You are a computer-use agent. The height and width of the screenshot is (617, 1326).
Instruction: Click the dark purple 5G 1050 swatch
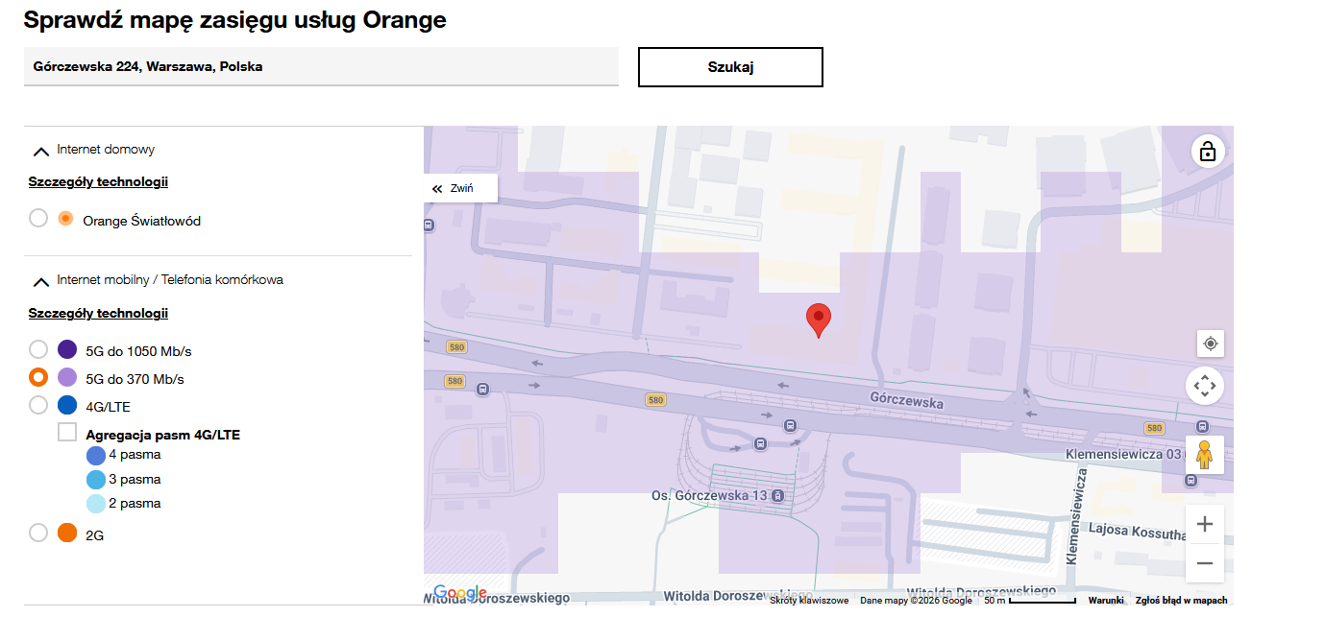(67, 349)
